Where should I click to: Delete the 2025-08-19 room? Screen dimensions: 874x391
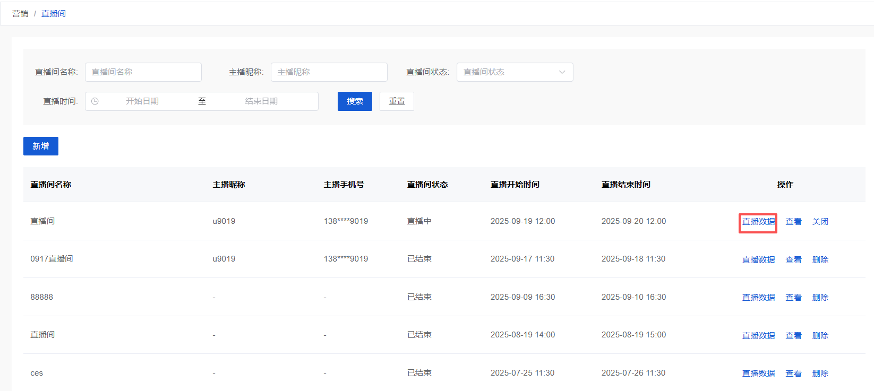pos(820,336)
